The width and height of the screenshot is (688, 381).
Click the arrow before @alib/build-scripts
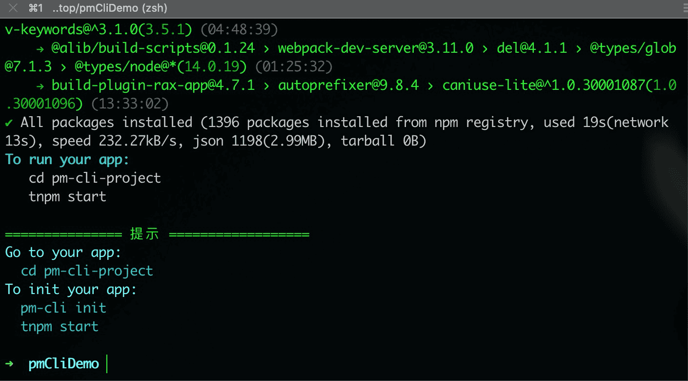(x=40, y=48)
